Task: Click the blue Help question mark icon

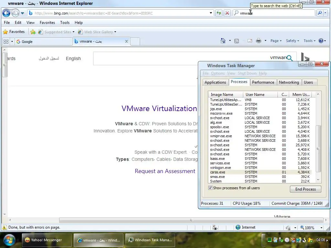Action: [321, 41]
